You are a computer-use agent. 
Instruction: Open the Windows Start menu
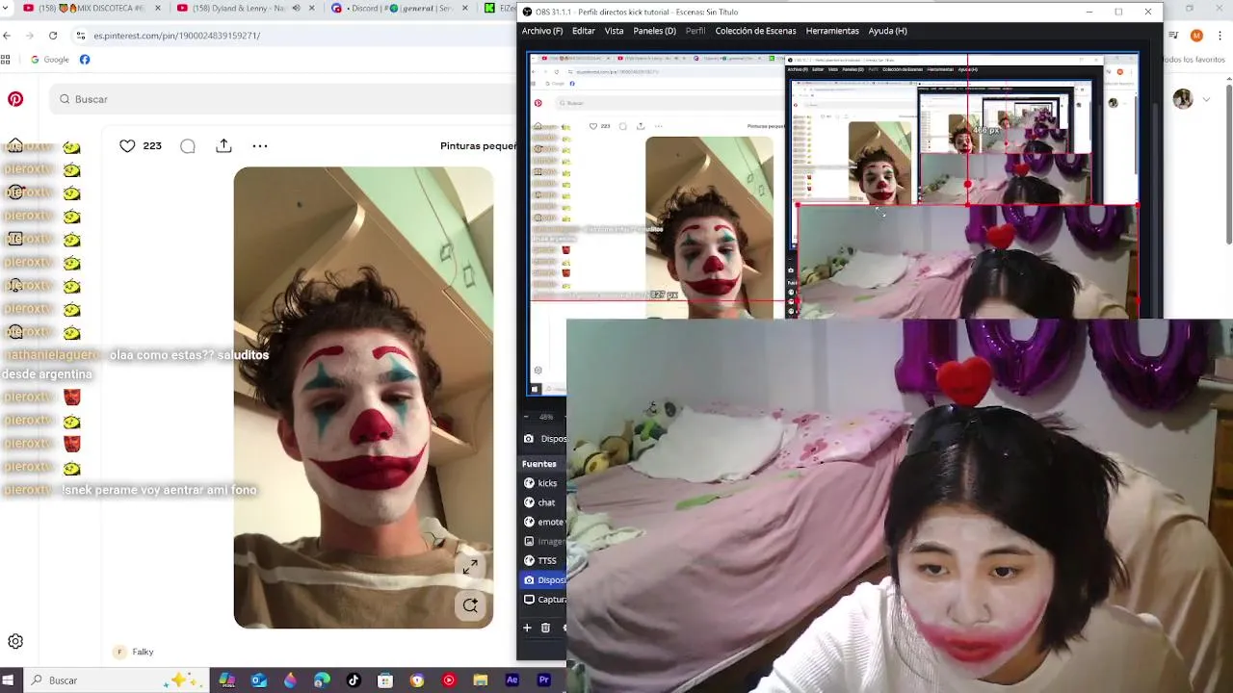(x=7, y=680)
